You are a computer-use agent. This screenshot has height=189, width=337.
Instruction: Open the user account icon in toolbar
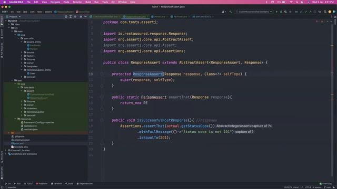tap(223, 12)
